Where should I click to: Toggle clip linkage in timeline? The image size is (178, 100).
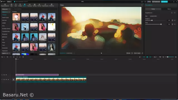150,57
